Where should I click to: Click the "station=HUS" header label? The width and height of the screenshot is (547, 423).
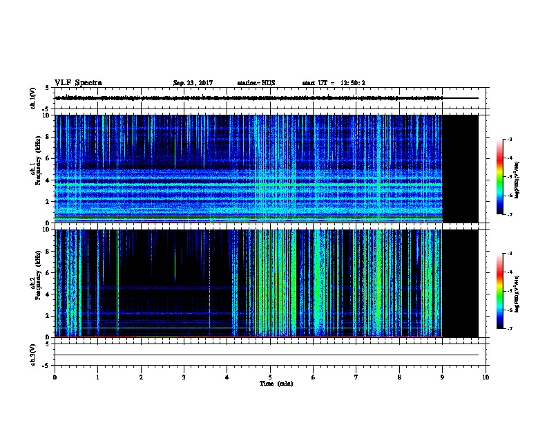pos(256,83)
